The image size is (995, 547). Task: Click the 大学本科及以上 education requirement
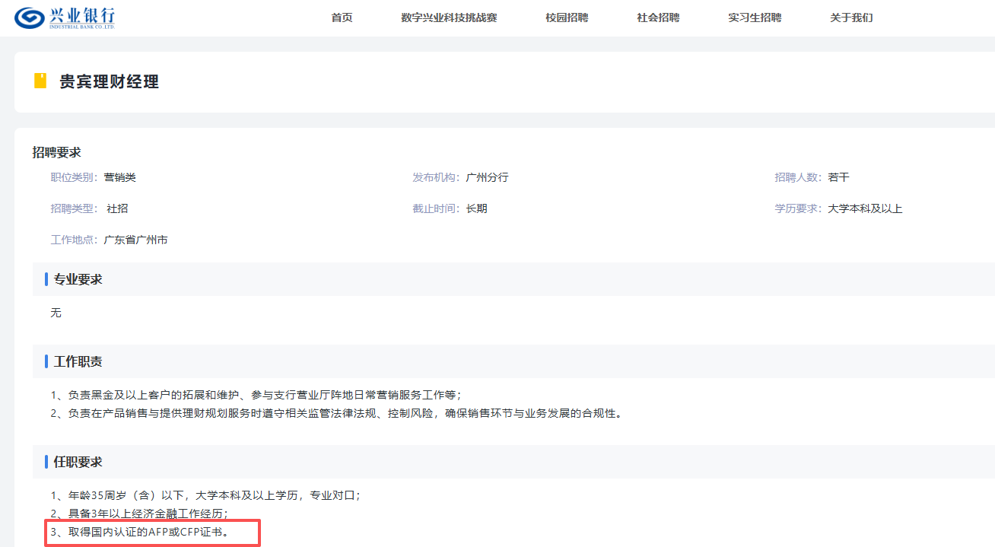tap(865, 208)
